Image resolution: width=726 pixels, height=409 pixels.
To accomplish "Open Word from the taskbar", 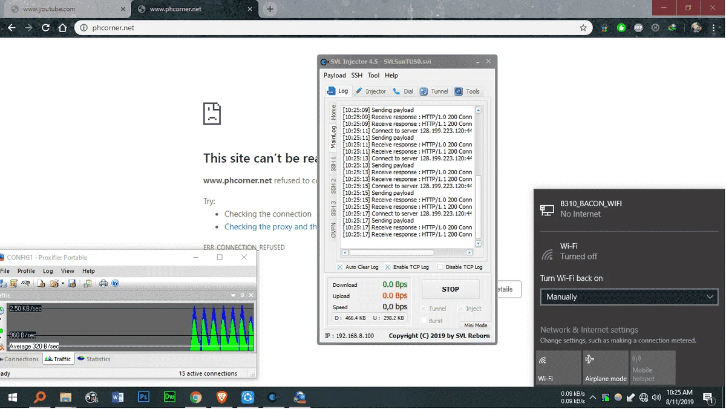I will (117, 398).
